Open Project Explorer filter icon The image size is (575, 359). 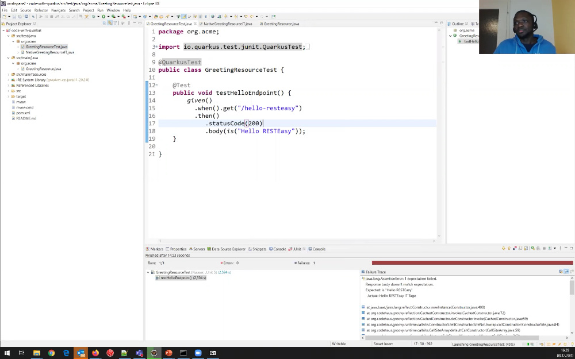click(x=115, y=23)
